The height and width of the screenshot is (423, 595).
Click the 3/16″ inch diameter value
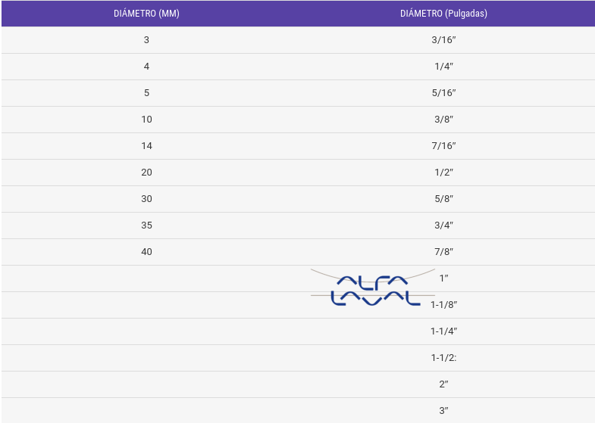tap(443, 40)
